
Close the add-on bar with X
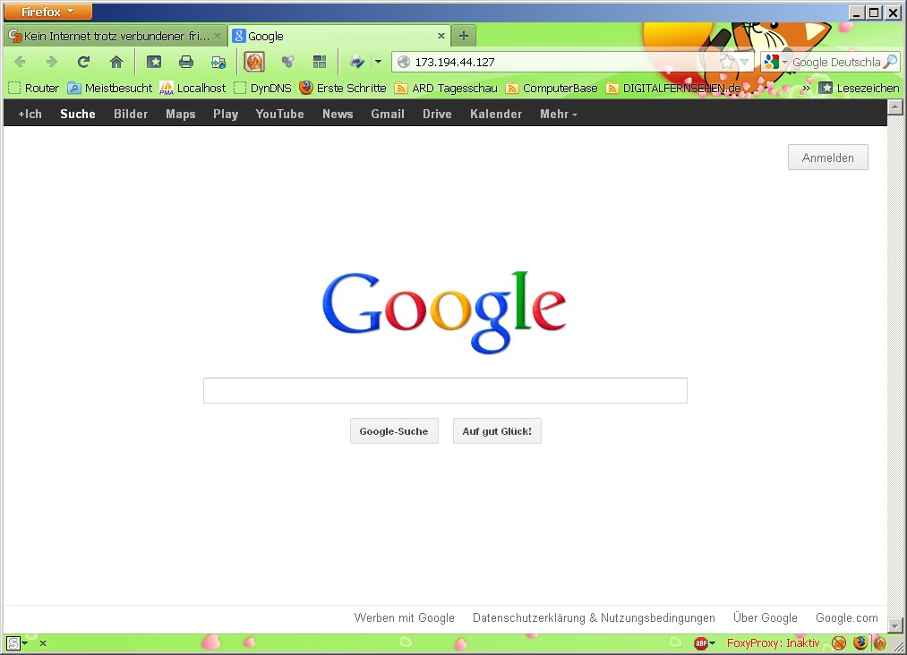pos(43,642)
